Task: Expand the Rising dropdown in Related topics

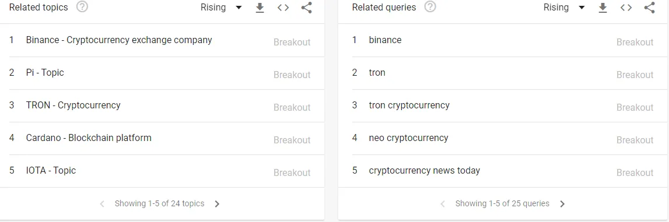Action: tap(222, 7)
